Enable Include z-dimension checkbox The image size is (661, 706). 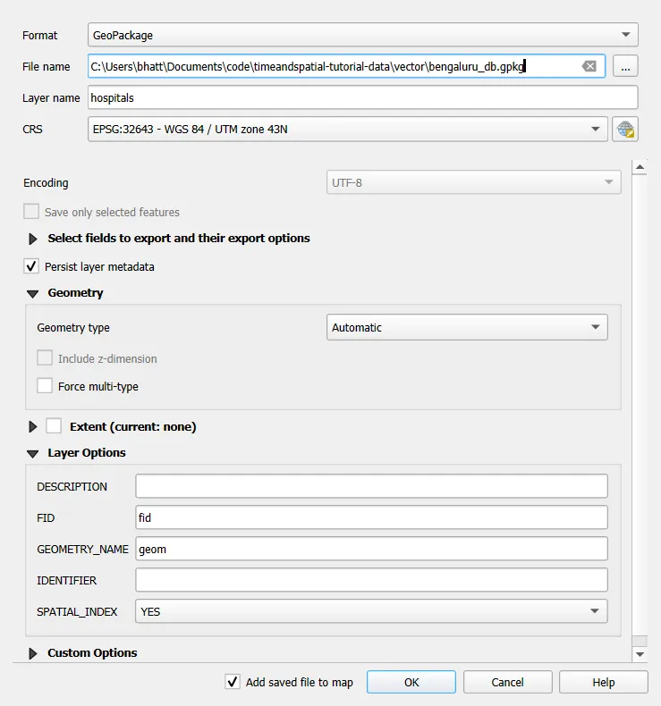(45, 358)
